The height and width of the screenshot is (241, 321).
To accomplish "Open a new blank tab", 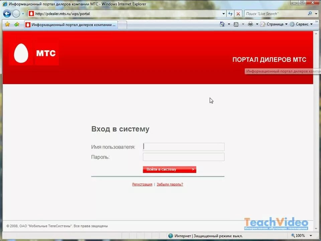I will pyautogui.click(x=122, y=25).
